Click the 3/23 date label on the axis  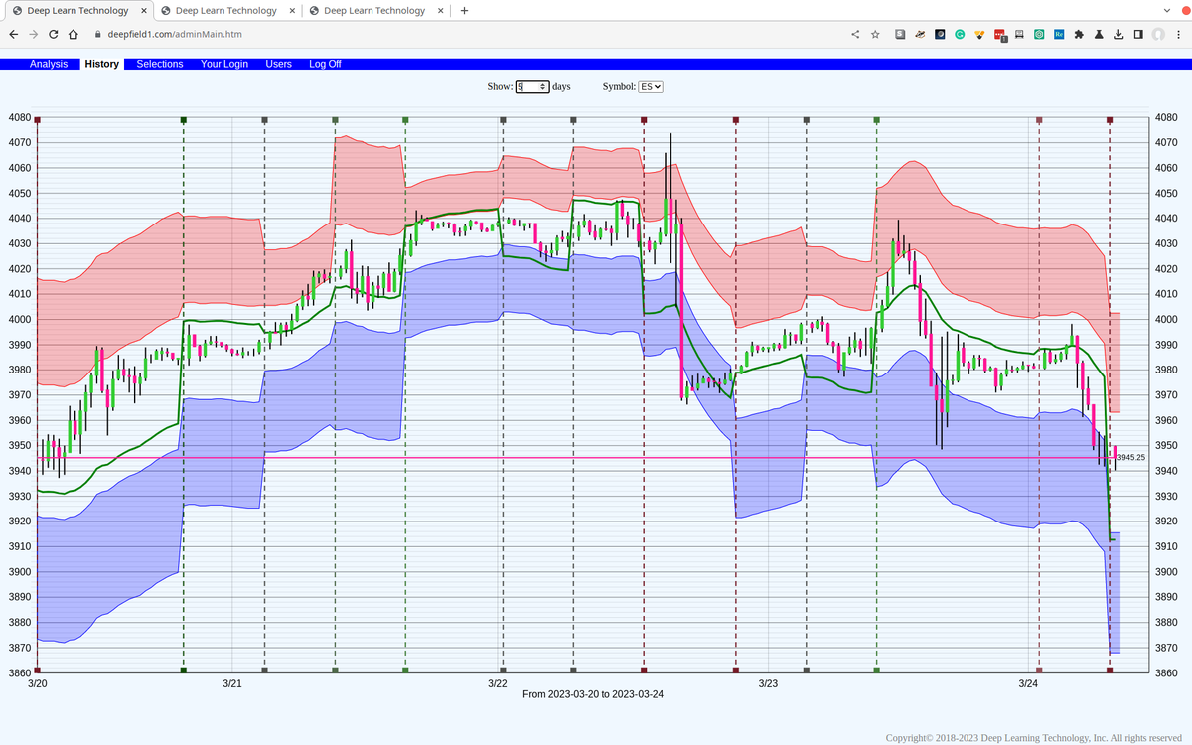tap(768, 683)
